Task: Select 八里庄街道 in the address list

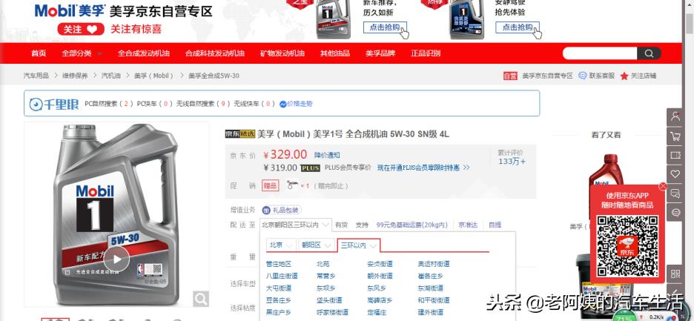Action: pyautogui.click(x=282, y=276)
